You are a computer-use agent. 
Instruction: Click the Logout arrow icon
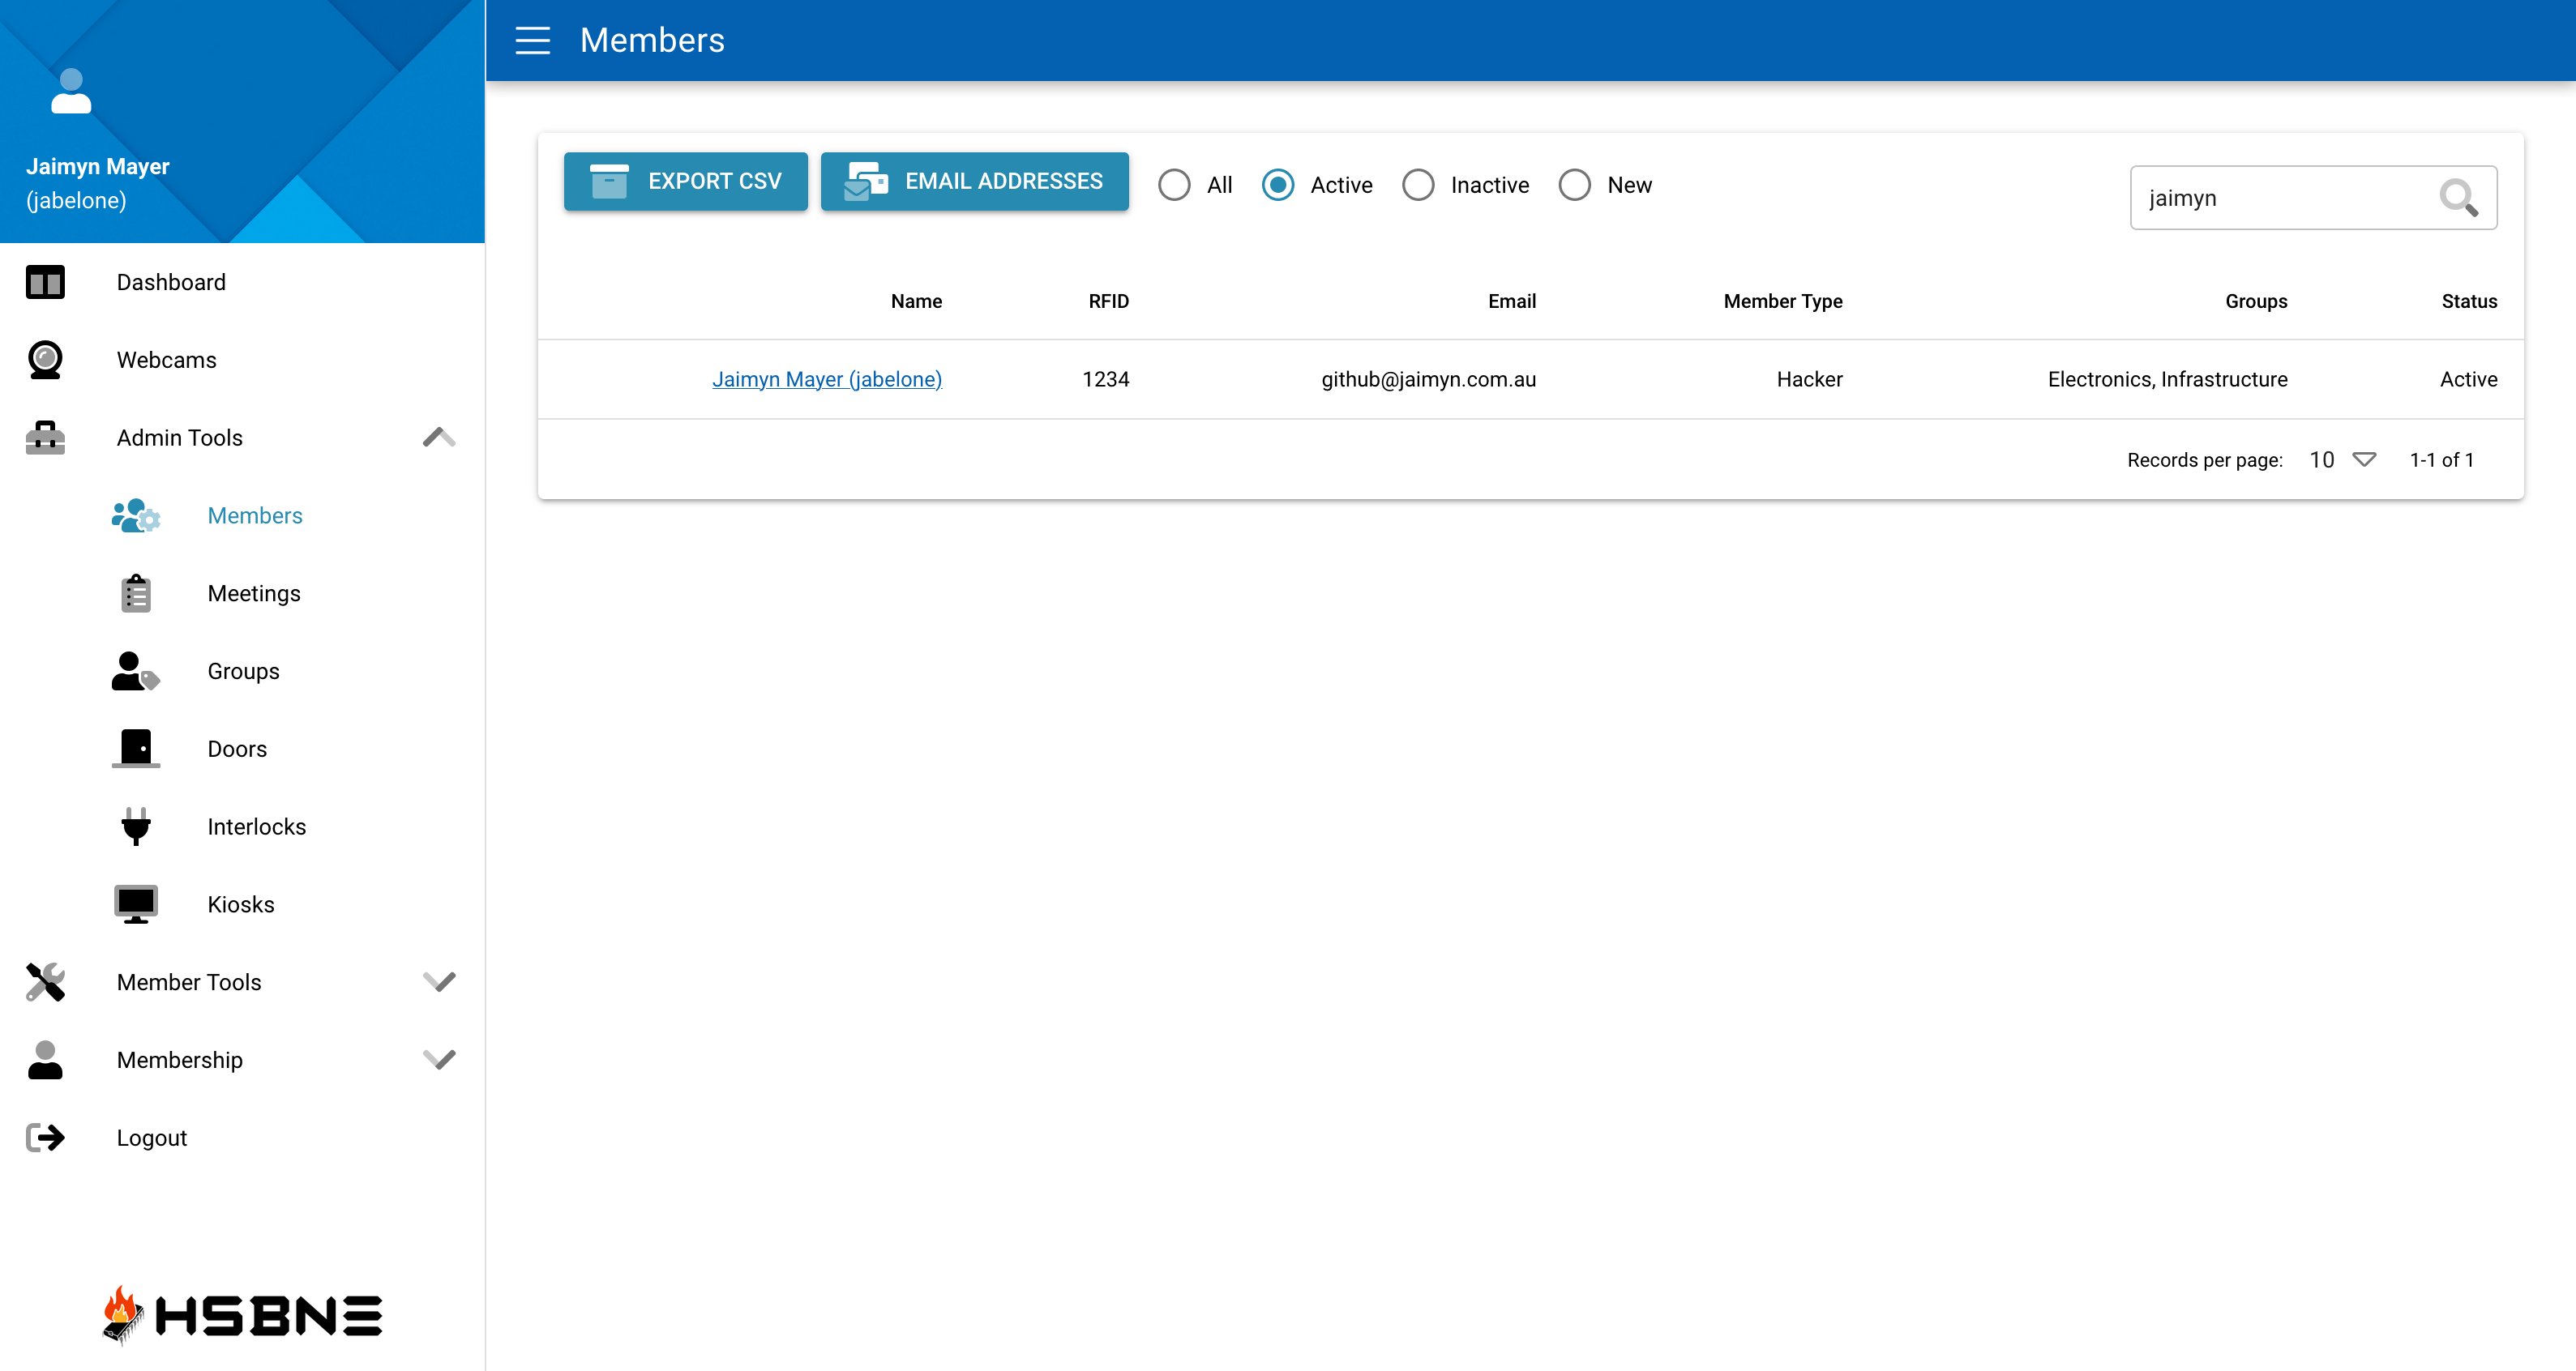pos(45,1137)
